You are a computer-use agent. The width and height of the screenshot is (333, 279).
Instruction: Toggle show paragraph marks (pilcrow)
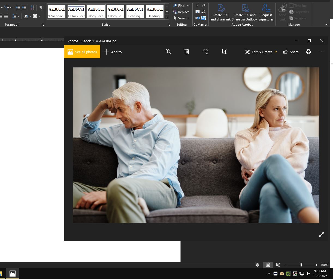[x=41, y=8]
